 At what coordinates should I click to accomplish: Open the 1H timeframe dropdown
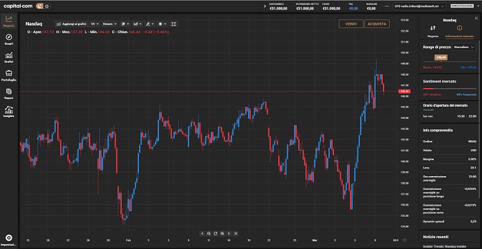point(95,24)
